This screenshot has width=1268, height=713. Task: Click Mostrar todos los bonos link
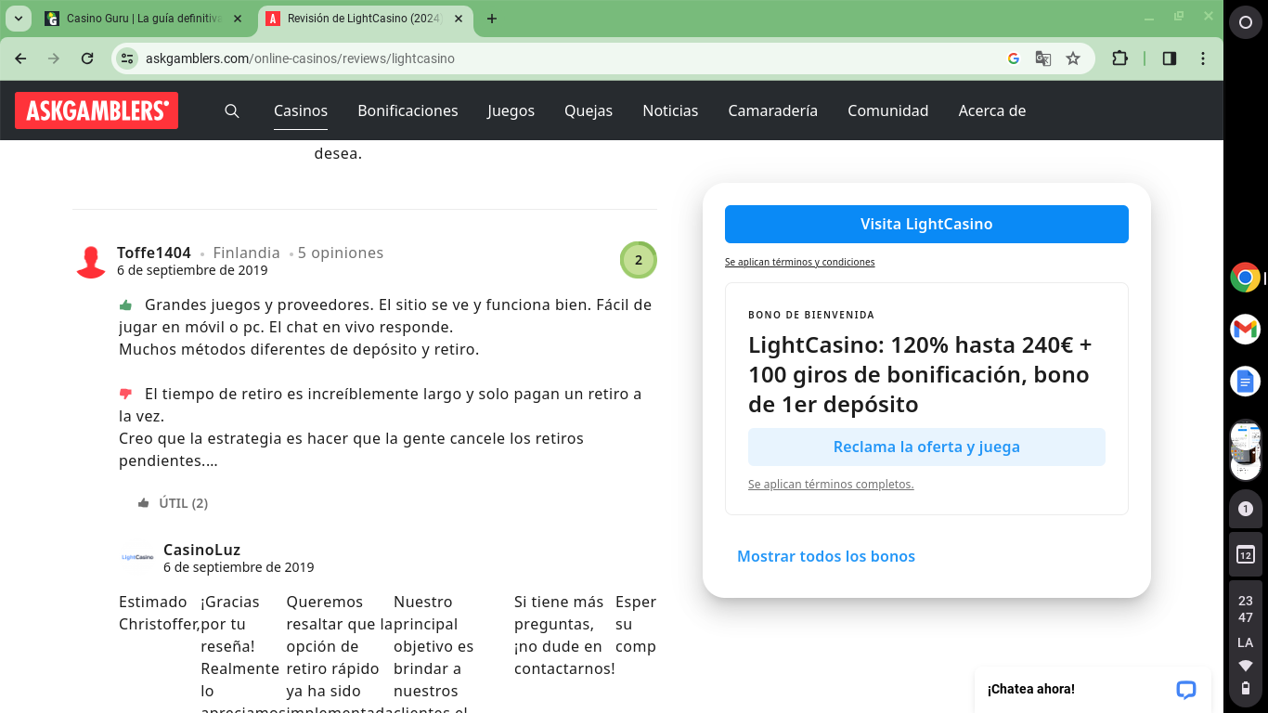pyautogui.click(x=826, y=556)
